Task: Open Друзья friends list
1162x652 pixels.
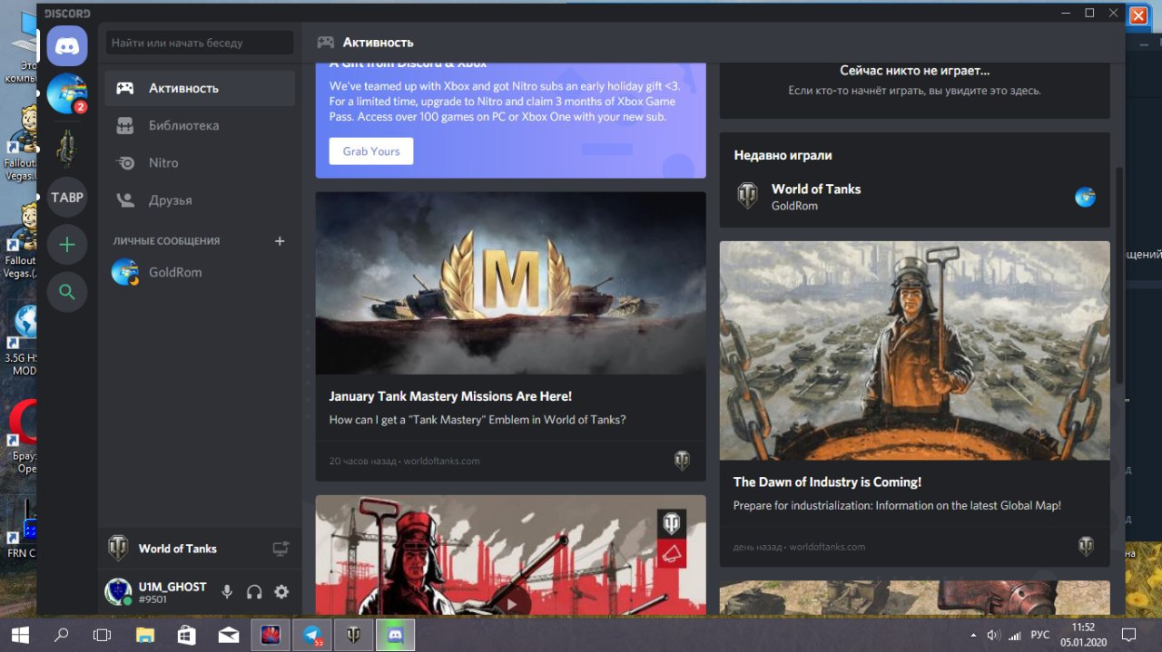Action: (200, 200)
